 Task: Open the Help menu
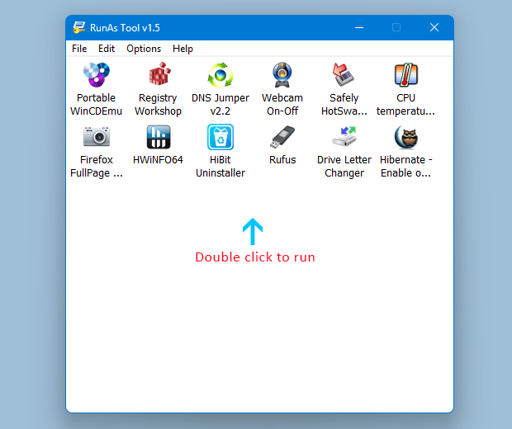click(183, 49)
